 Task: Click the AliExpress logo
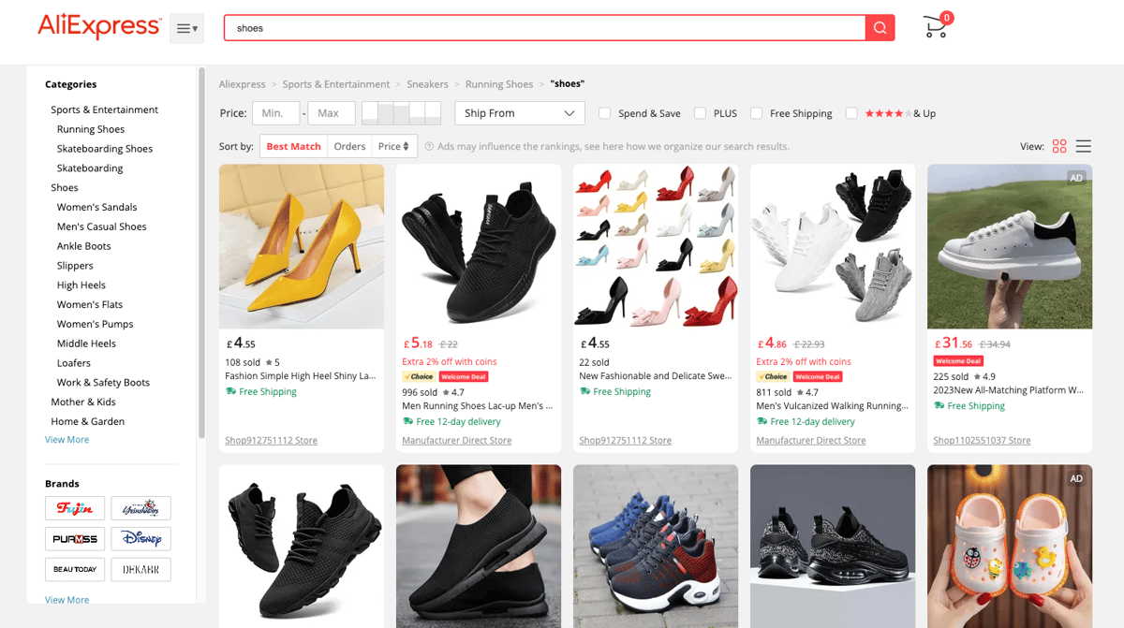pos(99,26)
